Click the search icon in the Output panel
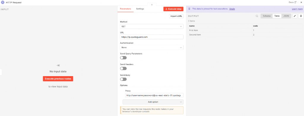Screen dimensions: 304x116 pyautogui.click(x=257, y=16)
